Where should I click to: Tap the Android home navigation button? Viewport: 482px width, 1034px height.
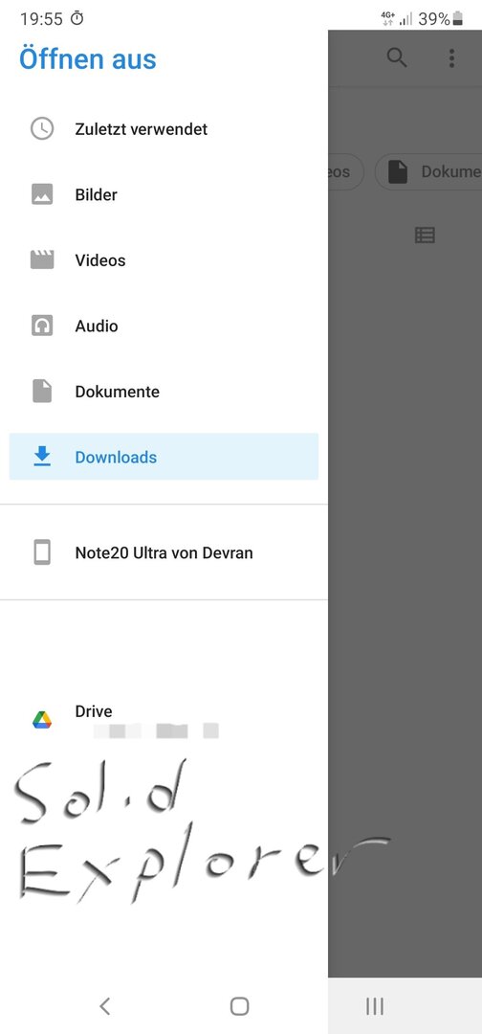(240, 1005)
